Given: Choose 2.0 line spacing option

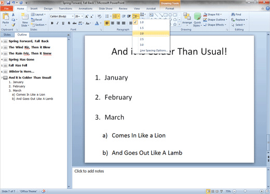Looking at the screenshot, I should (x=151, y=33).
